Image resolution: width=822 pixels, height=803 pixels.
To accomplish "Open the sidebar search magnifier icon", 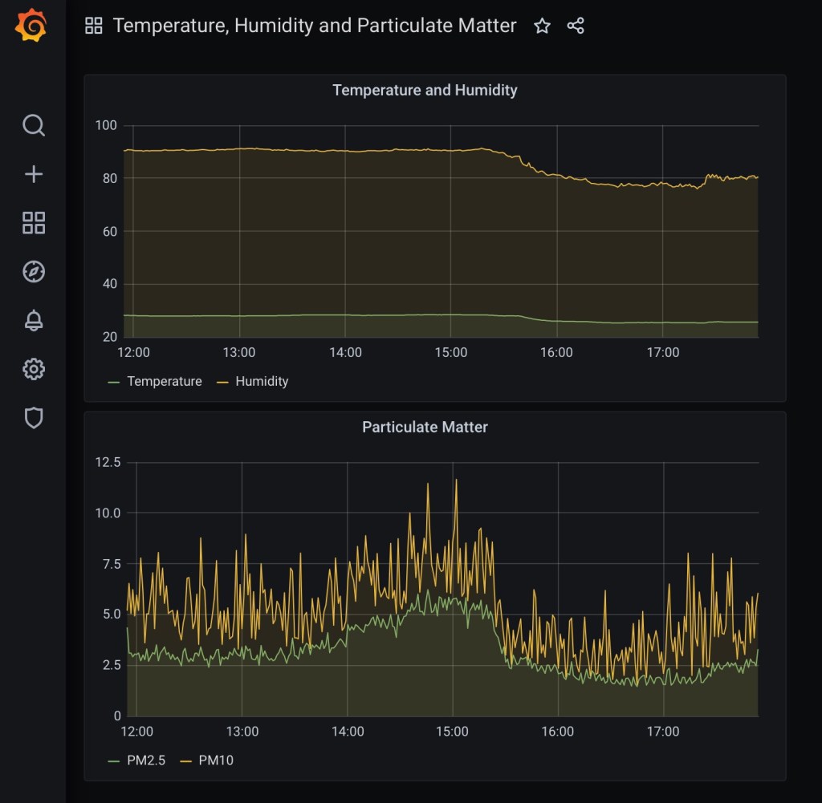I will [34, 125].
